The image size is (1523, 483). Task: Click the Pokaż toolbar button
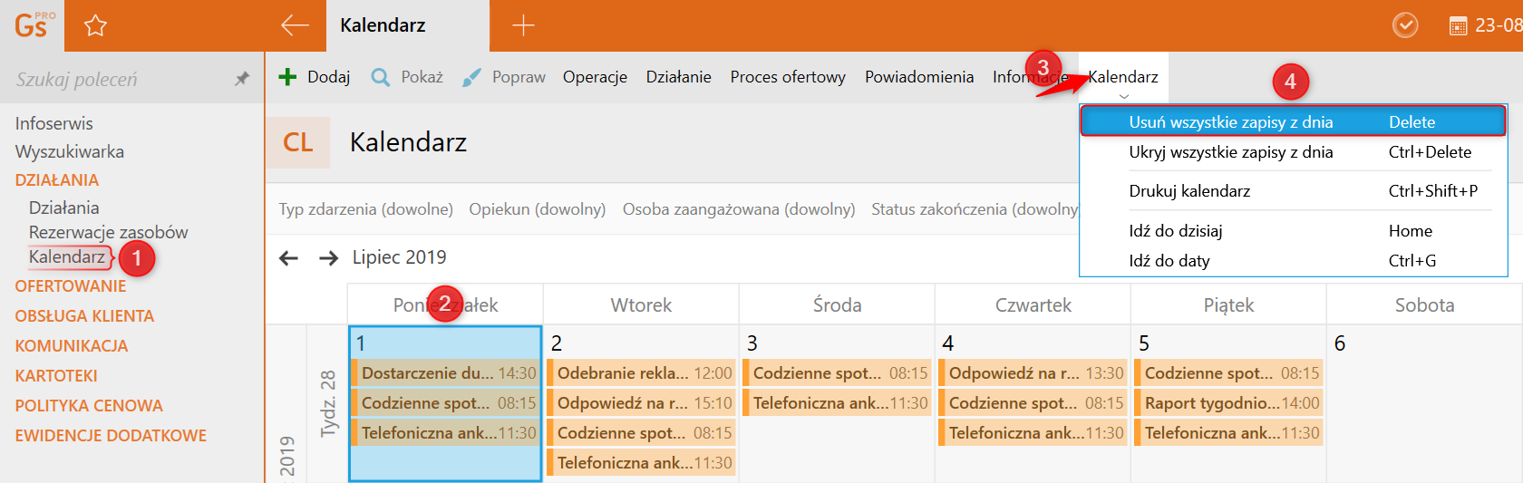pos(407,77)
